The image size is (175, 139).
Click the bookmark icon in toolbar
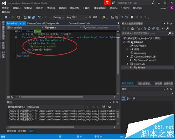tap(132, 17)
